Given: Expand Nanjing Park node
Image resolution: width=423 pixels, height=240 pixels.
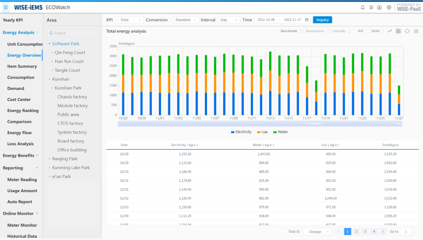Looking at the screenshot, I should point(50,159).
